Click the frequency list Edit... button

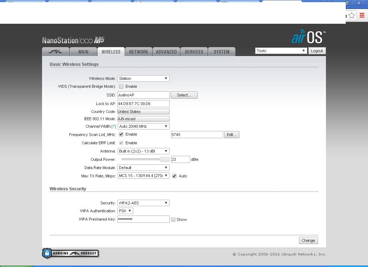click(232, 135)
